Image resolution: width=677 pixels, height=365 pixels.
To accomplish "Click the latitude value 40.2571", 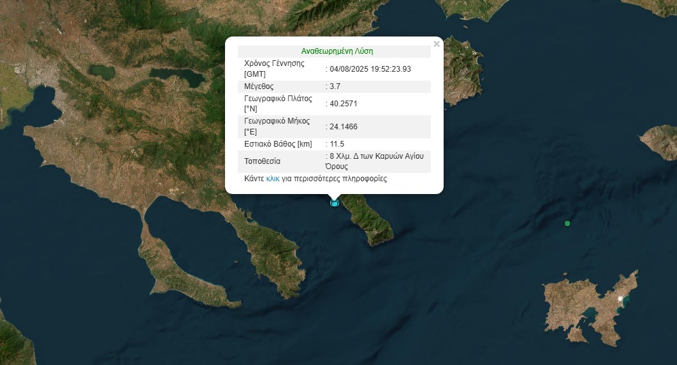I will (344, 104).
